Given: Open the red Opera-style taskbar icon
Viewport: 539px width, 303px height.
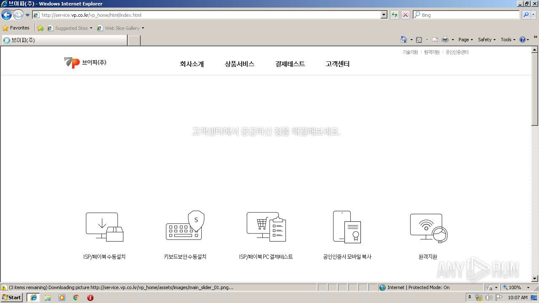Looking at the screenshot, I should click(x=90, y=298).
